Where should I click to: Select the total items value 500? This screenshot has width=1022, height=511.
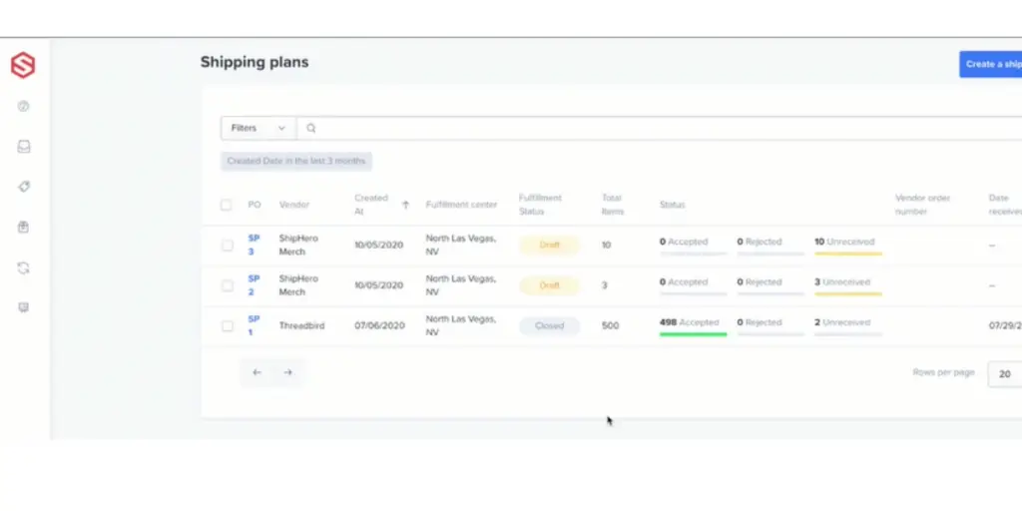point(610,326)
